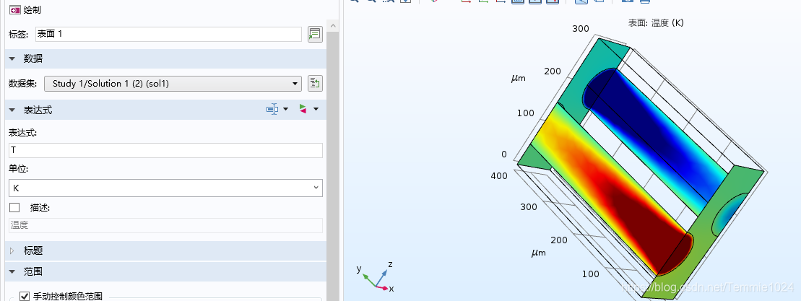Click the go-to-source icon beside 数据集 dropdown
Screen dimensions: 801x301
(x=315, y=84)
